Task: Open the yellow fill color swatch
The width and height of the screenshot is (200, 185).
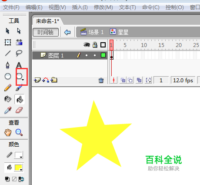Action: pos(18,168)
